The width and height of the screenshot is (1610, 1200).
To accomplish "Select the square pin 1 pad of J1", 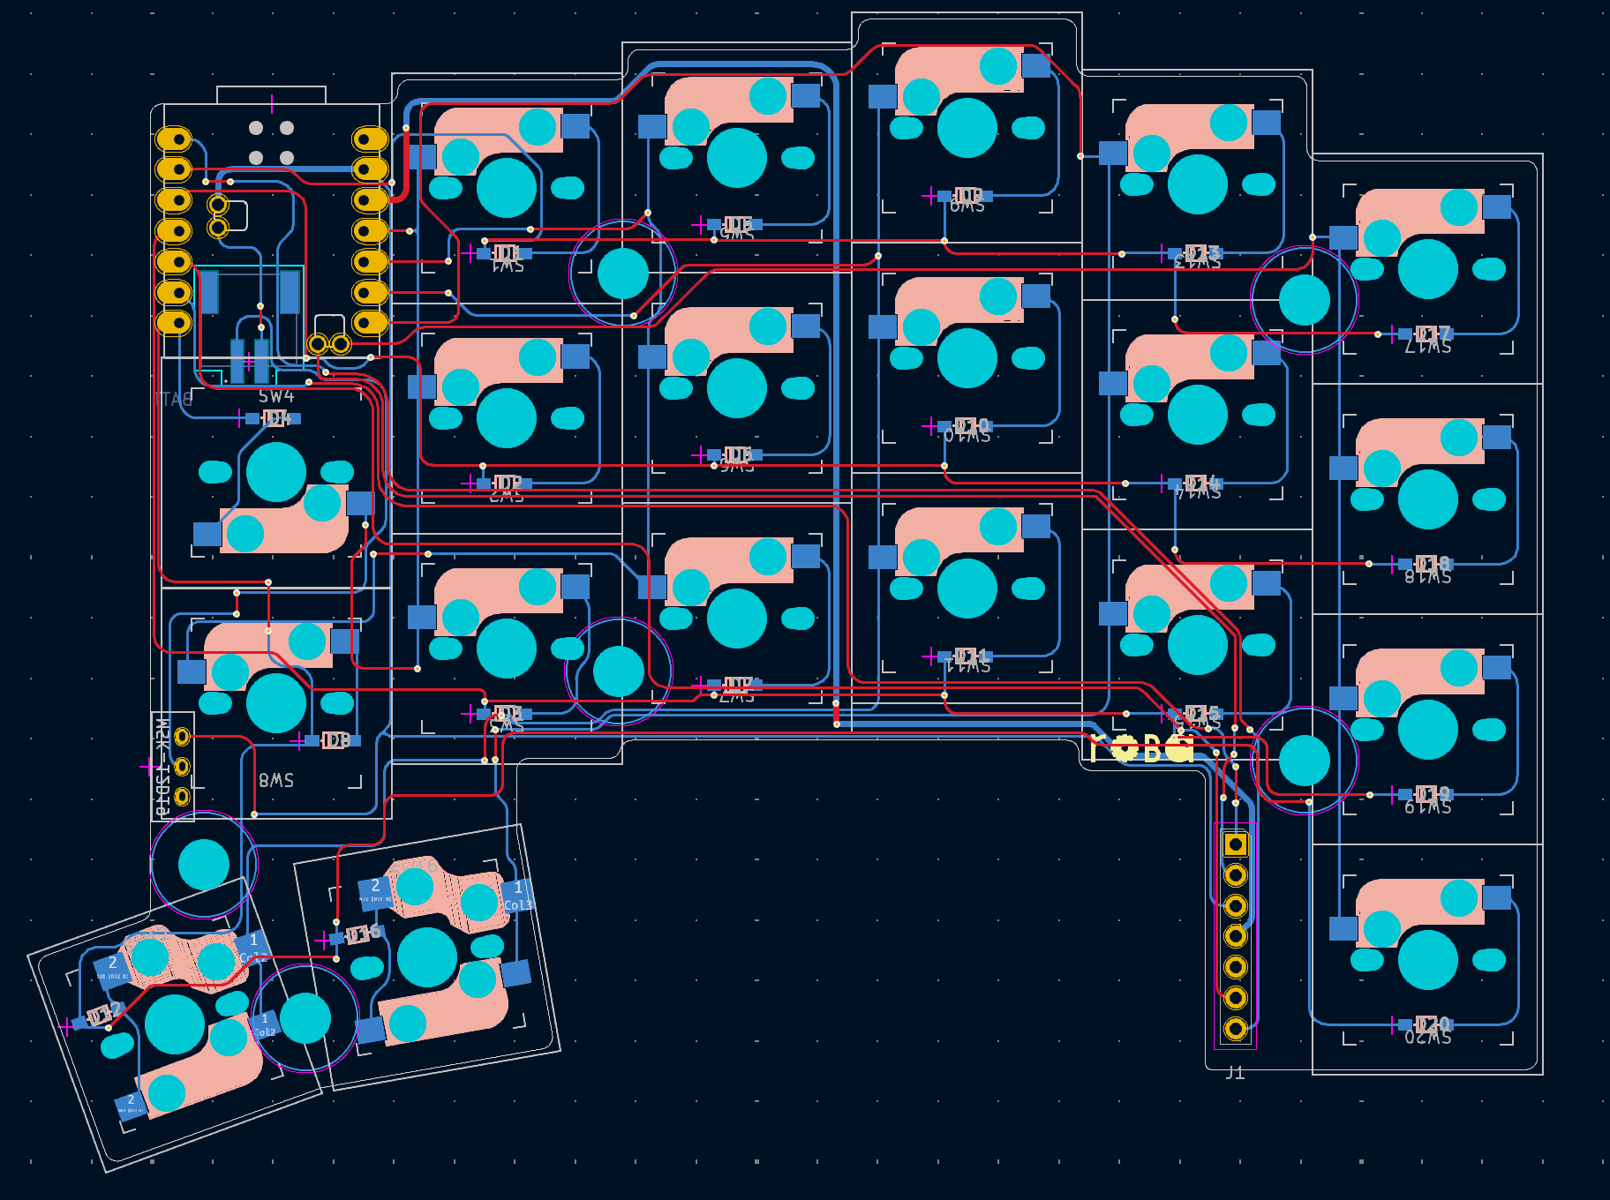I will click(1235, 844).
